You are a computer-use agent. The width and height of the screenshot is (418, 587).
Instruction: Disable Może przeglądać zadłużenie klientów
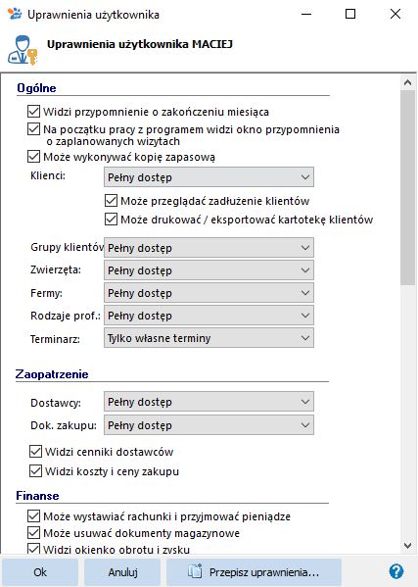(x=111, y=201)
